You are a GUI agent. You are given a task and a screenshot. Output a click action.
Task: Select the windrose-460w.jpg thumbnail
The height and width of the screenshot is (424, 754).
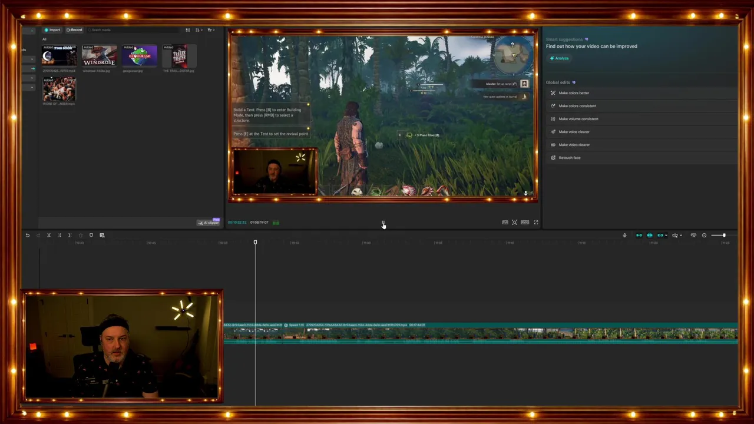point(99,56)
